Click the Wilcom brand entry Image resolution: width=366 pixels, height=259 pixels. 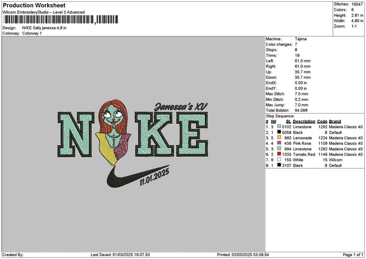point(335,160)
